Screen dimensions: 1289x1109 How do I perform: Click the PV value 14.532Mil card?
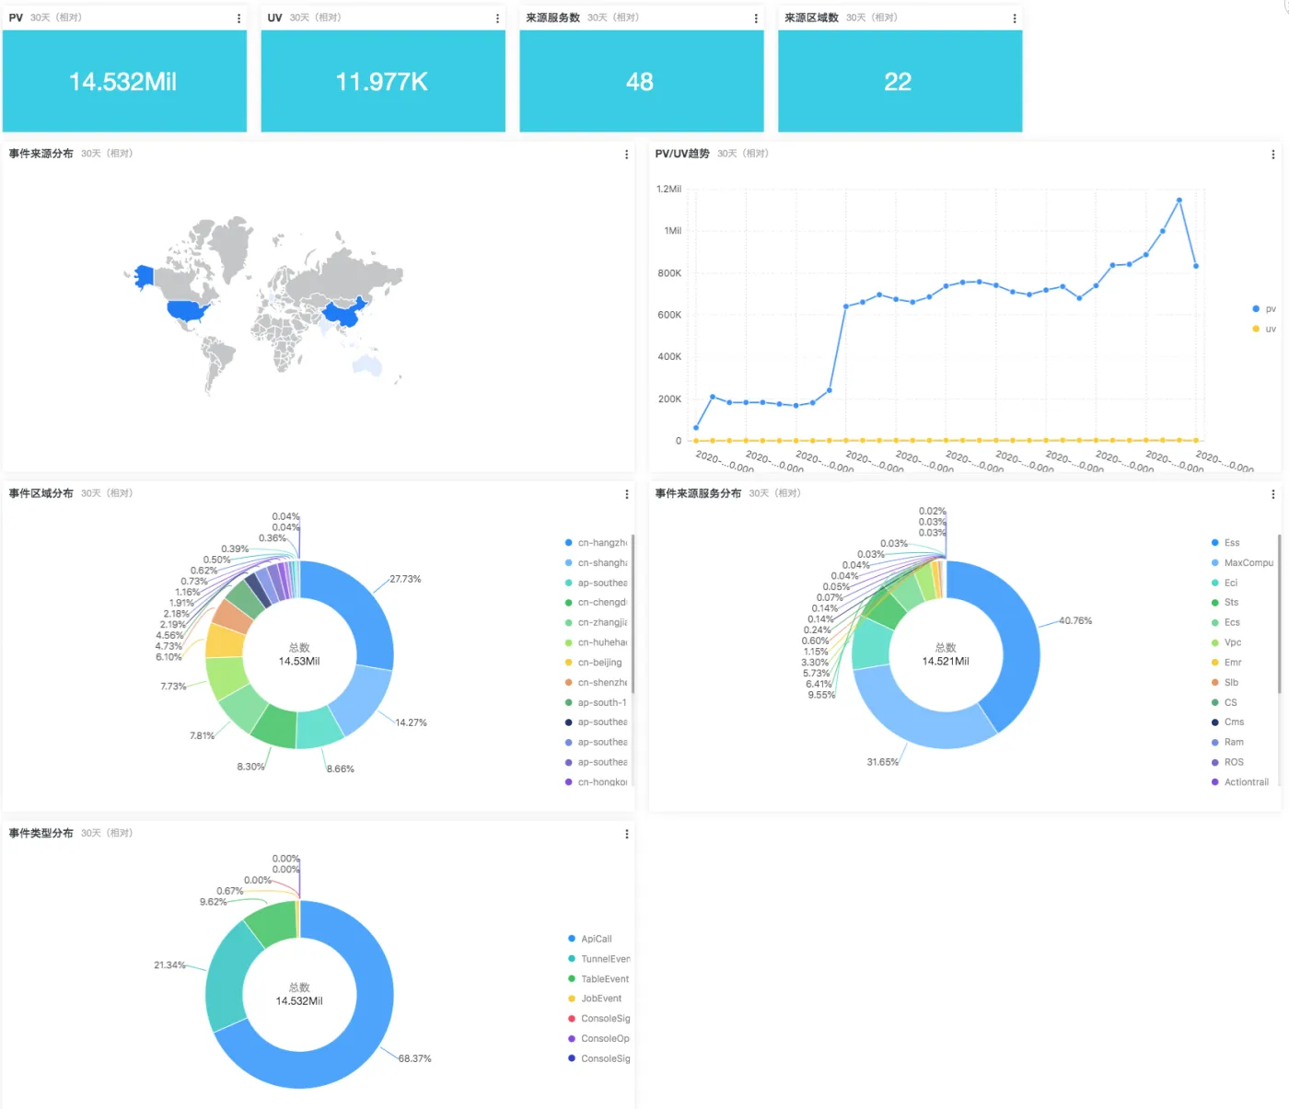pyautogui.click(x=124, y=81)
